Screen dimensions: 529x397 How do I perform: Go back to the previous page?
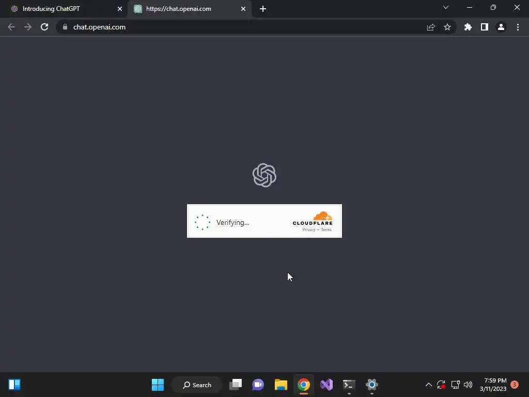(x=11, y=27)
